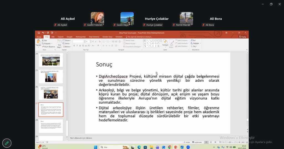Switch to the Animasyonlar tab
Viewport: 284px width, 149px height.
81,37
